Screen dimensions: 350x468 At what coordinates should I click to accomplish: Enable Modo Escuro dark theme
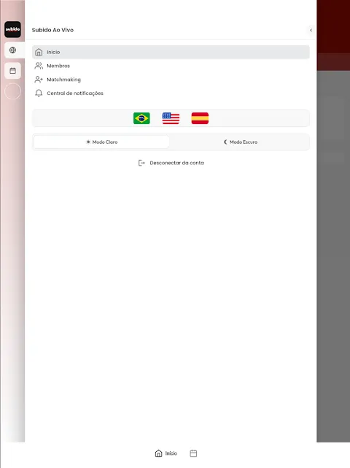pyautogui.click(x=241, y=142)
